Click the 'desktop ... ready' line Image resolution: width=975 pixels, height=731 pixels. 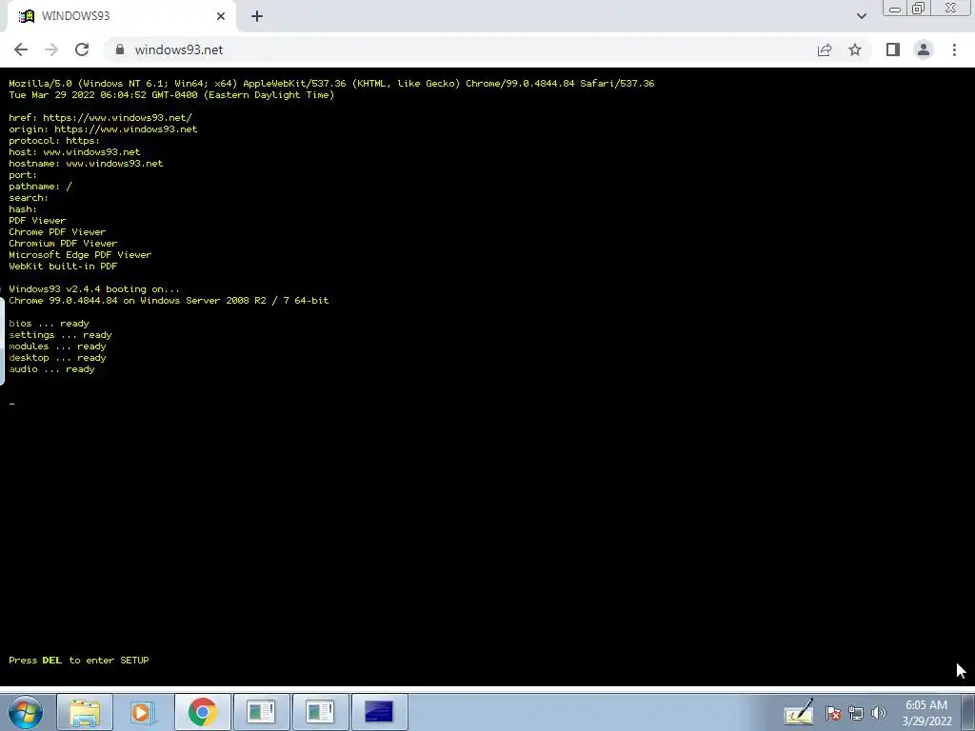57,358
